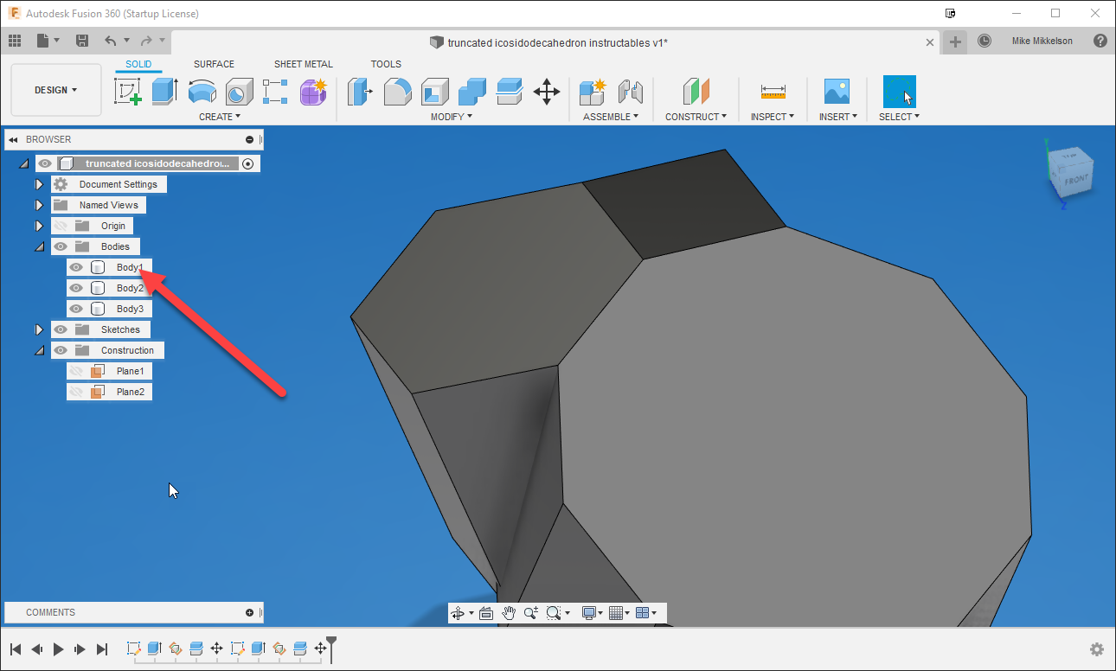This screenshot has width=1116, height=671.
Task: Hide Body2 using its eye icon
Action: 77,287
